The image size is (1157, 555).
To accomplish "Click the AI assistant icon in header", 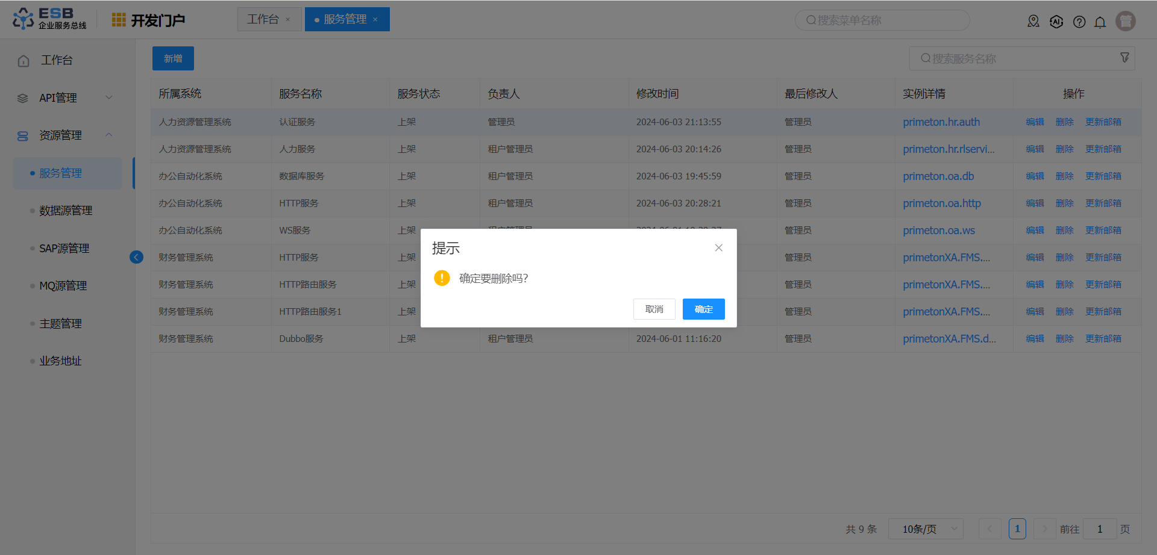I will (x=1056, y=22).
